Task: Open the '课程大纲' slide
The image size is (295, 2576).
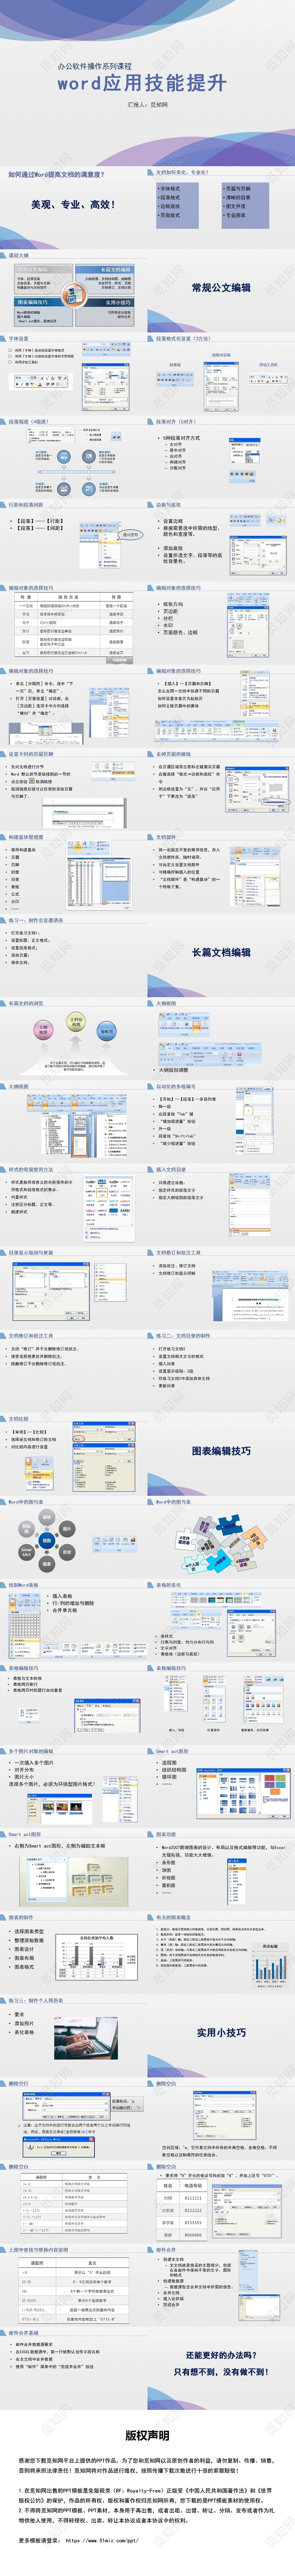Action: tap(74, 291)
